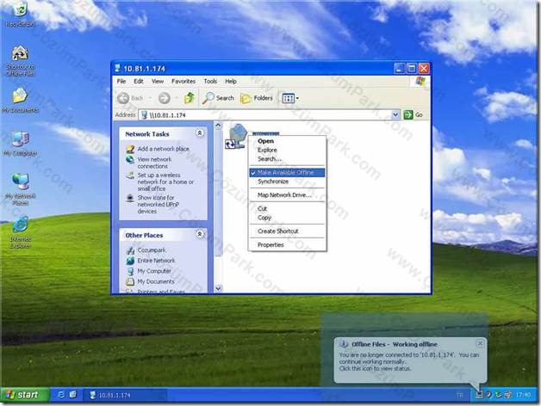
Task: Select the shared folder icon
Action: click(x=236, y=137)
